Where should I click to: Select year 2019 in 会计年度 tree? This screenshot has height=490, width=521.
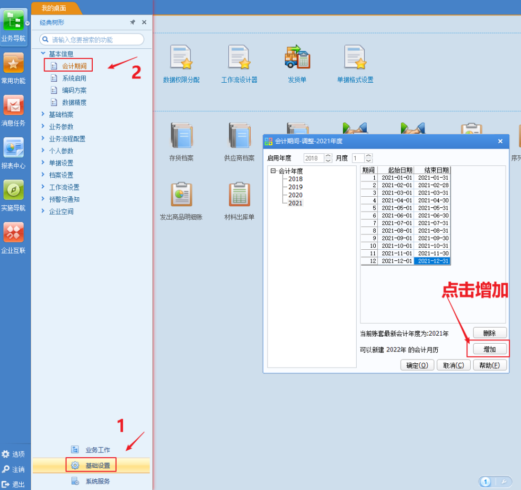point(295,187)
